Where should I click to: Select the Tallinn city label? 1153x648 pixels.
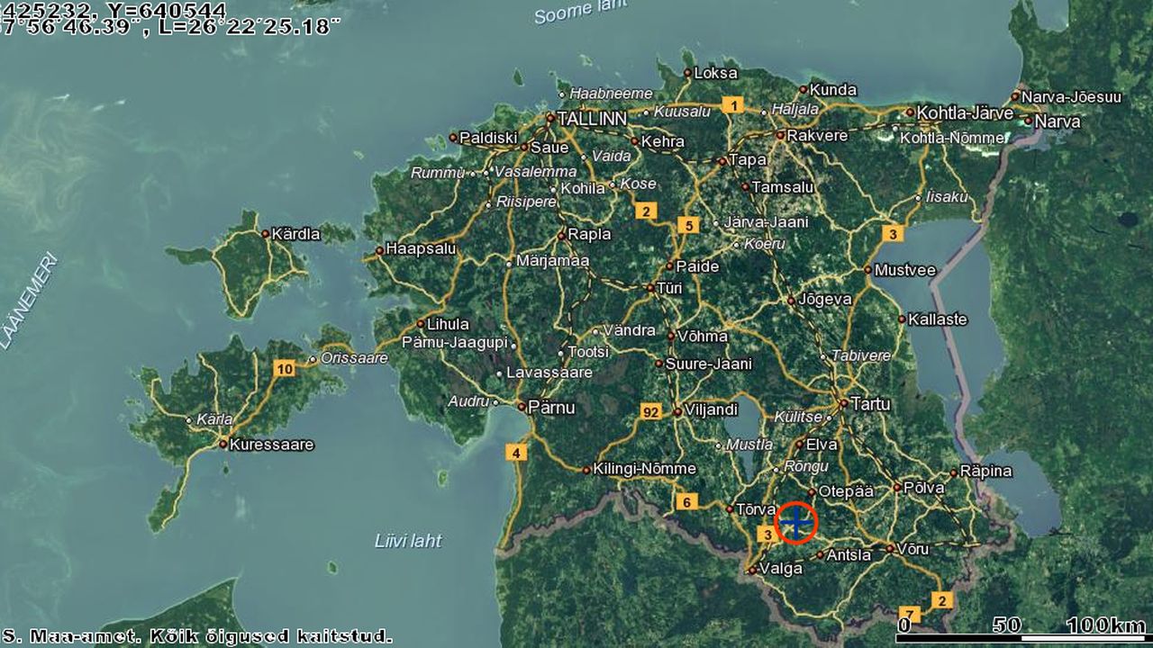591,119
